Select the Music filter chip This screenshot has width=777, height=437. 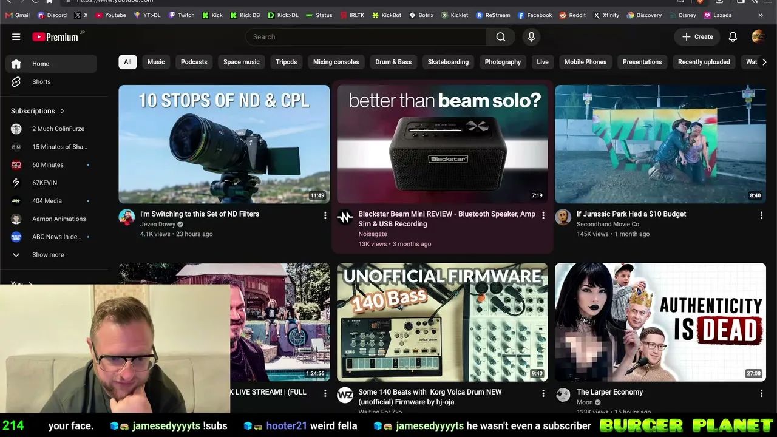point(156,62)
